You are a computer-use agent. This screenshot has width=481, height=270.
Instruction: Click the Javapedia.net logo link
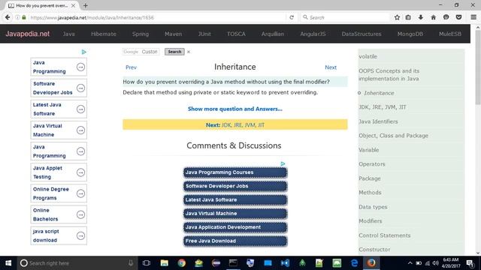[28, 34]
